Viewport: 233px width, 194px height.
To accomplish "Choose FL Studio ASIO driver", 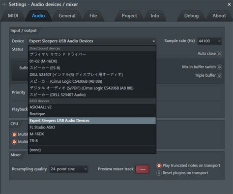I will coord(92,128).
